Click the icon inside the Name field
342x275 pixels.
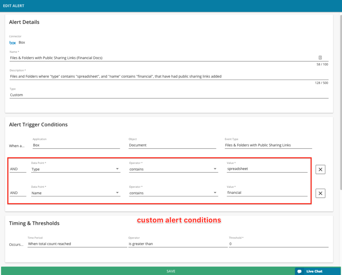click(320, 58)
